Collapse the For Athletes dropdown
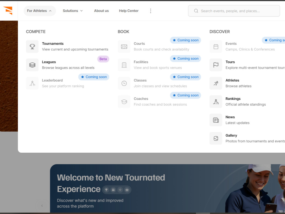The height and width of the screenshot is (214, 285). [40, 11]
